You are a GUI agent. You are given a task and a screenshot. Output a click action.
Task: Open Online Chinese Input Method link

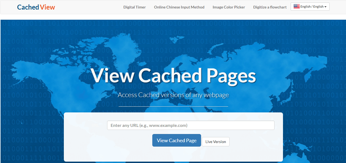click(x=179, y=7)
